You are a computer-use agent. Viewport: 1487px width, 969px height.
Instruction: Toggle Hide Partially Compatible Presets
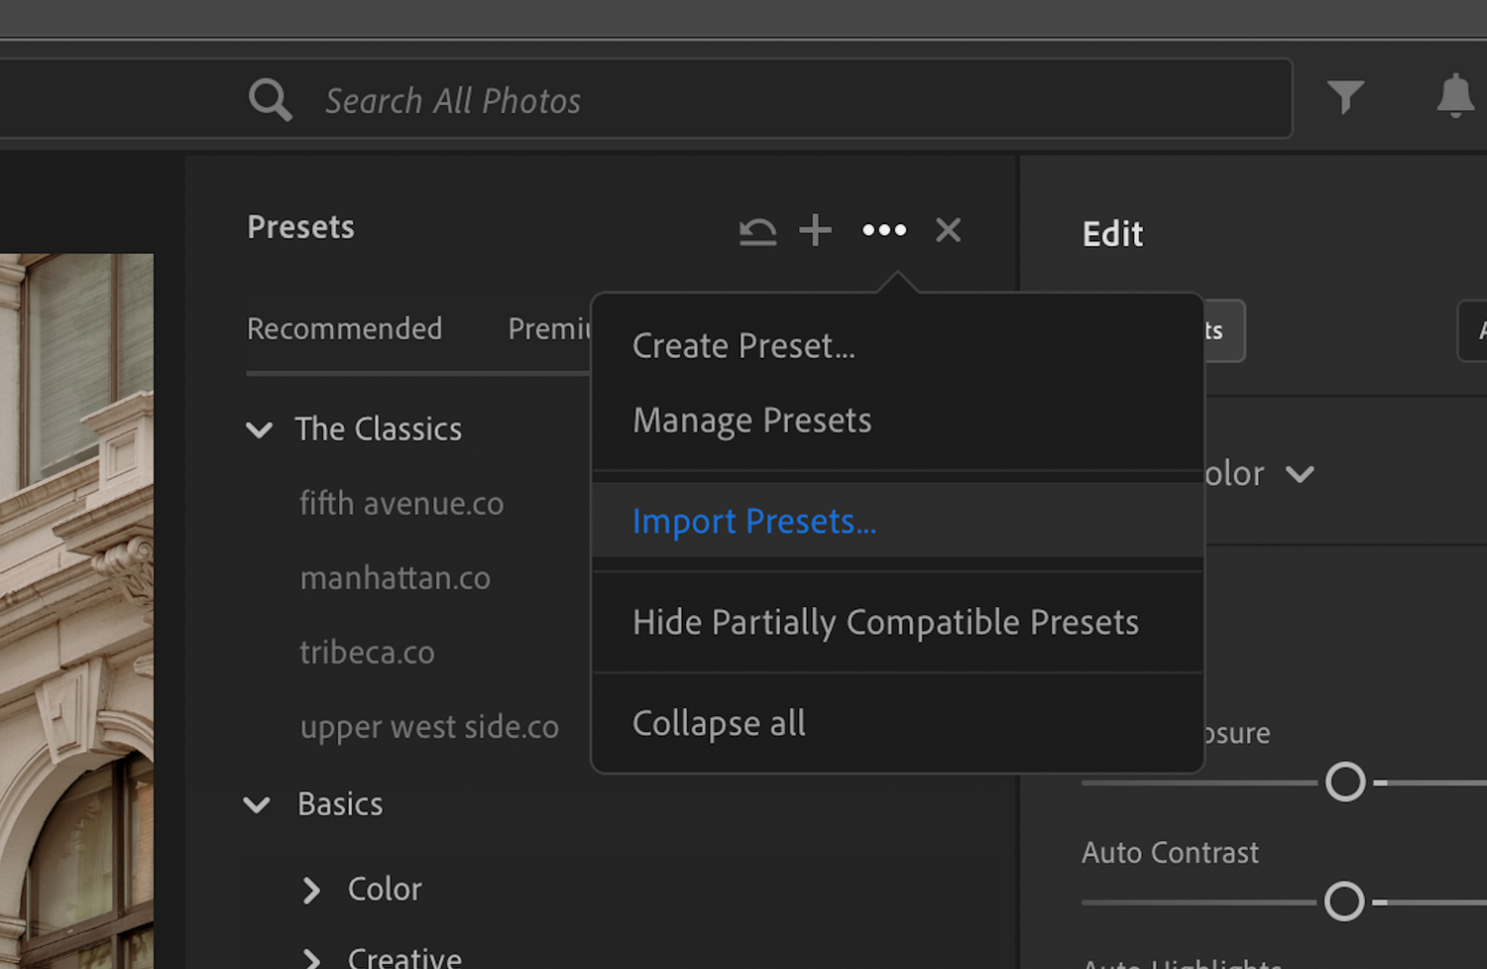coord(885,623)
